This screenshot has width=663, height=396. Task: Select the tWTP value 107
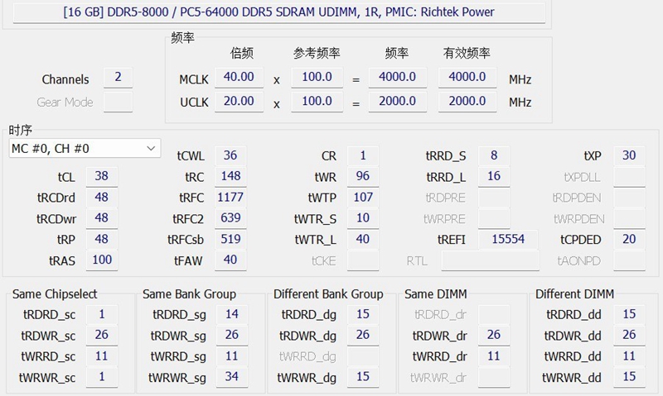coord(362,198)
